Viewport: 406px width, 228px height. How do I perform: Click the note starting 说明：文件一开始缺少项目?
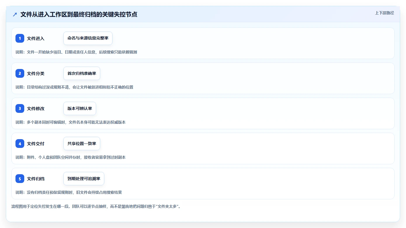point(76,52)
